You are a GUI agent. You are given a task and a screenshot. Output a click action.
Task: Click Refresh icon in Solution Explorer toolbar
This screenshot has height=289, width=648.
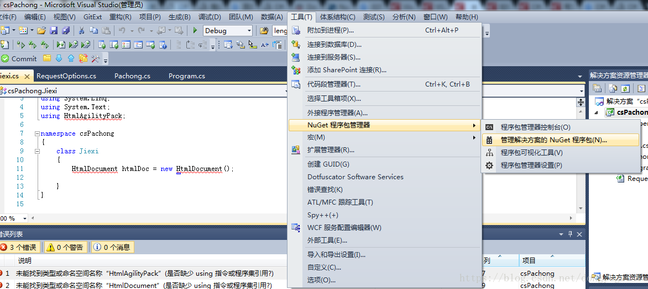click(x=626, y=88)
